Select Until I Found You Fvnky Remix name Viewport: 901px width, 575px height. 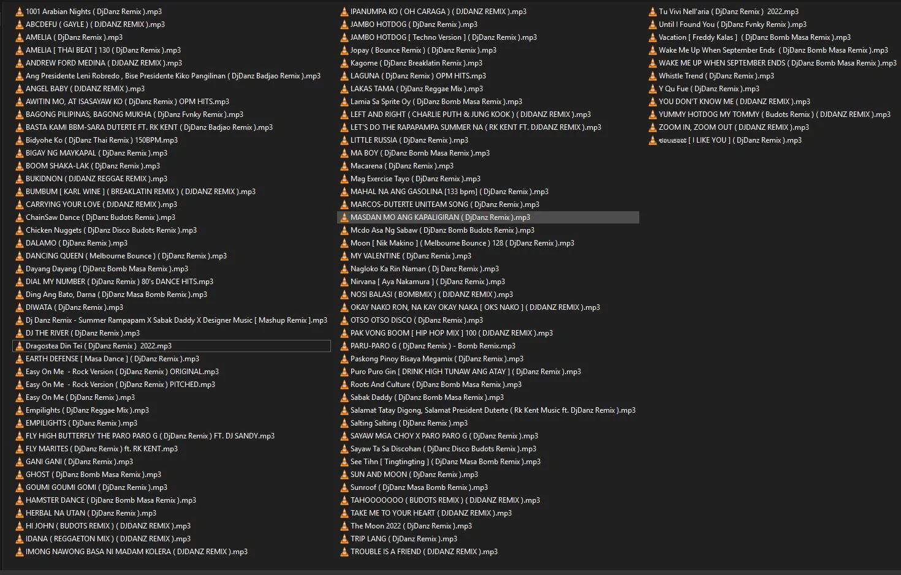click(x=732, y=24)
